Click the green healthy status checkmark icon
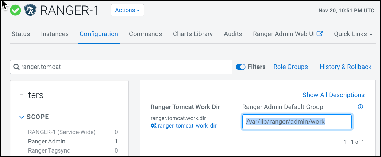This screenshot has width=381, height=157. click(15, 10)
